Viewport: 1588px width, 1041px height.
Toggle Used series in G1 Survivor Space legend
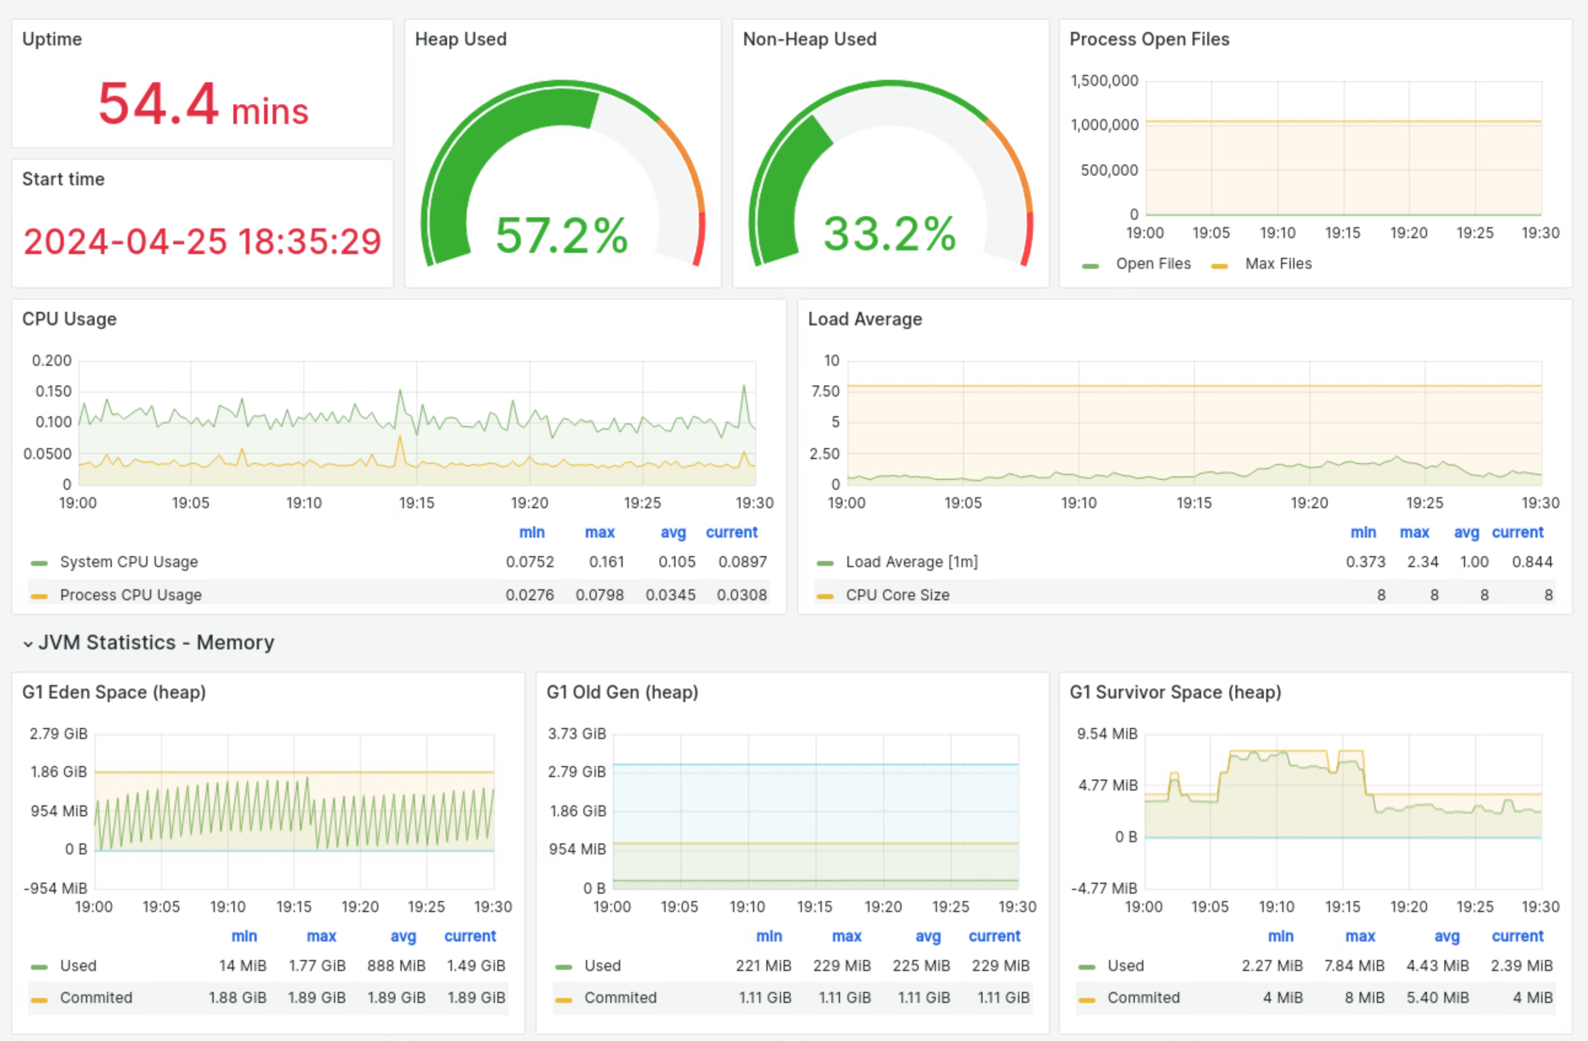pyautogui.click(x=1126, y=965)
